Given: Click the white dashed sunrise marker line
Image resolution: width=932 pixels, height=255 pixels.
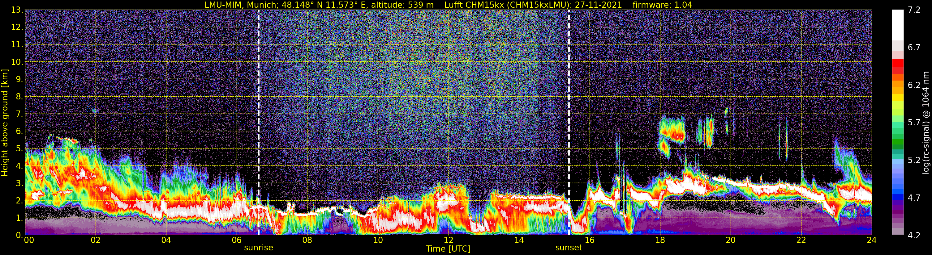Looking at the screenshot, I should tap(259, 122).
